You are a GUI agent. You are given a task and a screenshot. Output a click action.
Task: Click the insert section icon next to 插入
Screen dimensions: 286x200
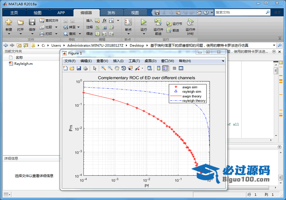[x=98, y=20]
